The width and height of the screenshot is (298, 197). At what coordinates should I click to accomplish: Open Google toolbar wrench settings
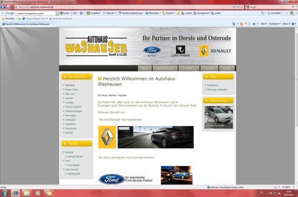pyautogui.click(x=263, y=13)
